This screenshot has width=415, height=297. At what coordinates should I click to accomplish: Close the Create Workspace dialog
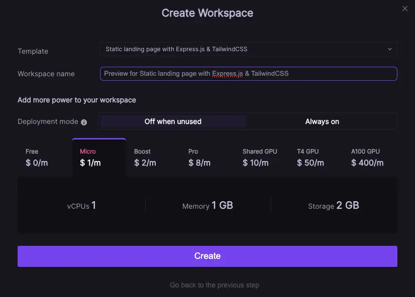pyautogui.click(x=405, y=9)
